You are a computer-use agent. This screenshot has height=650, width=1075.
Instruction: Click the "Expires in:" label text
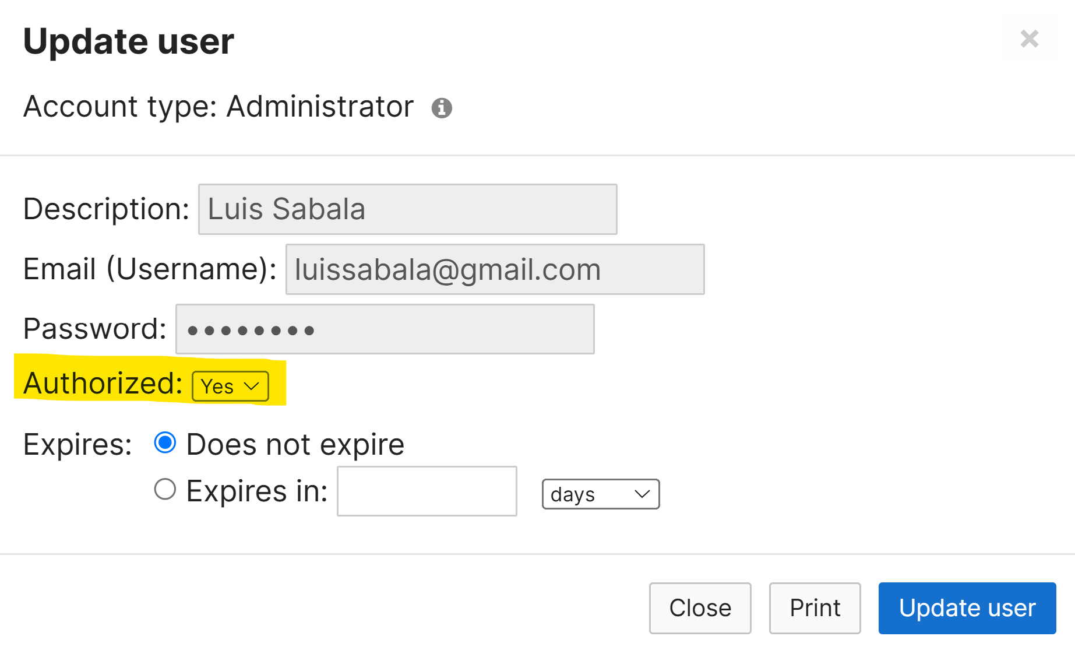[257, 491]
